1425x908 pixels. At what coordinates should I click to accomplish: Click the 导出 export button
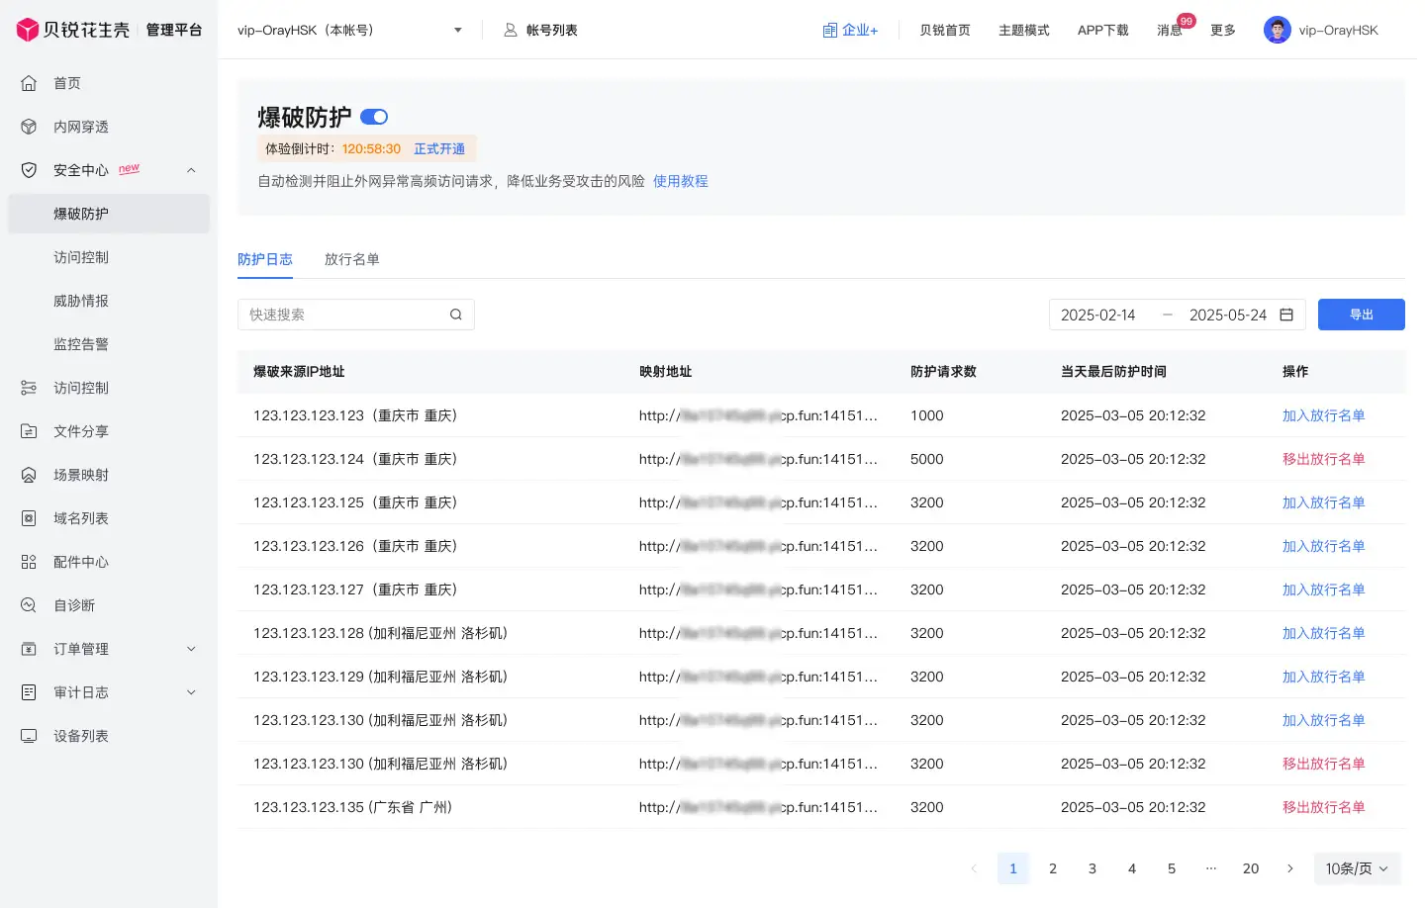tap(1361, 314)
